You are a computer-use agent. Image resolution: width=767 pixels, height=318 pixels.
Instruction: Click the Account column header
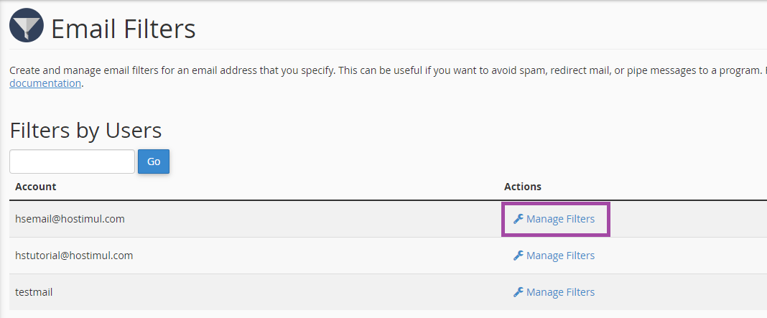(36, 187)
